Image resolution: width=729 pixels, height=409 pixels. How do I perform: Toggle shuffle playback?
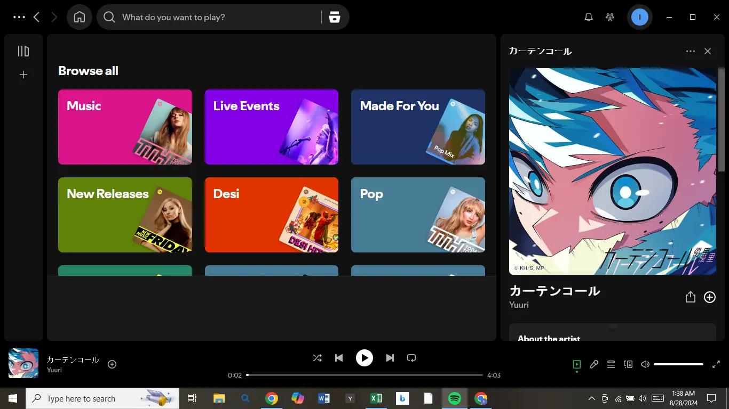click(x=317, y=358)
